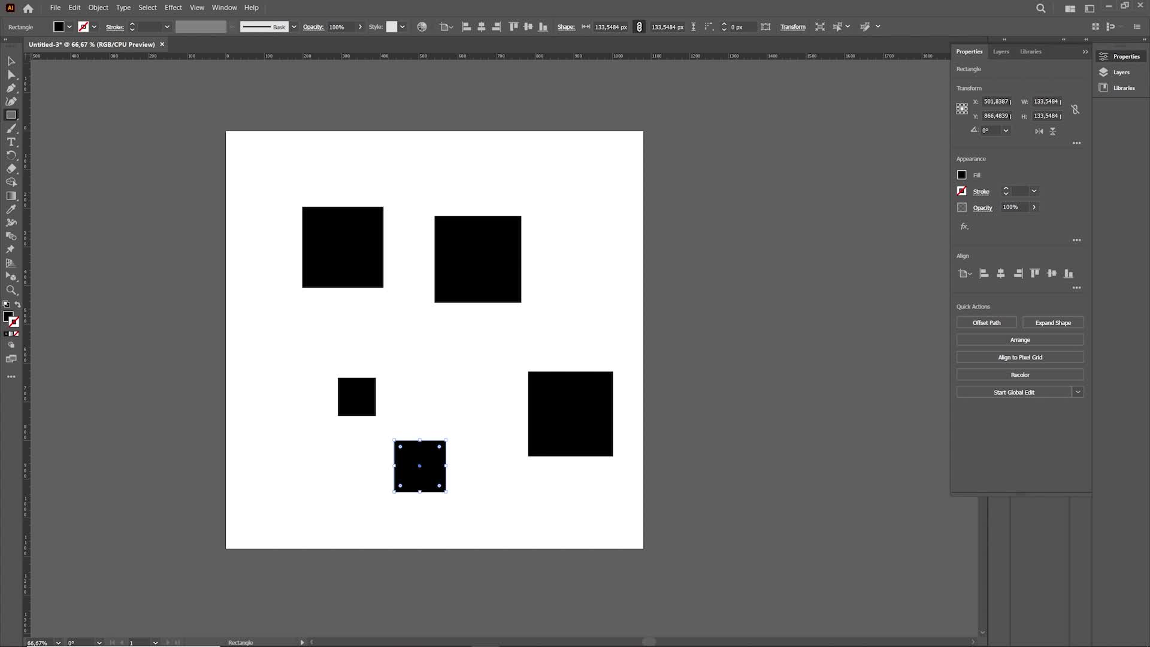
Task: Click the Gradient tool icon
Action: pyautogui.click(x=11, y=196)
